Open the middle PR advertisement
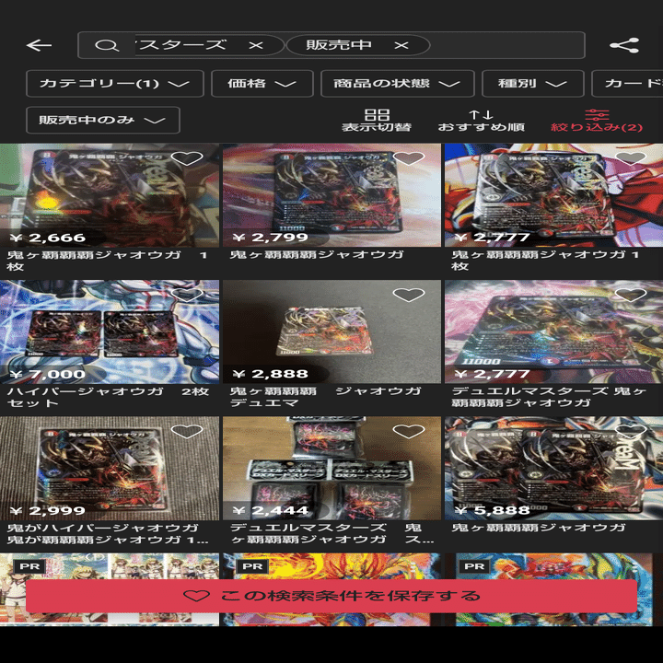663x663 pixels. [x=331, y=567]
